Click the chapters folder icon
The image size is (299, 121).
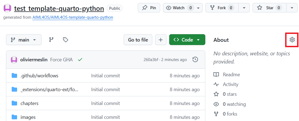14,103
